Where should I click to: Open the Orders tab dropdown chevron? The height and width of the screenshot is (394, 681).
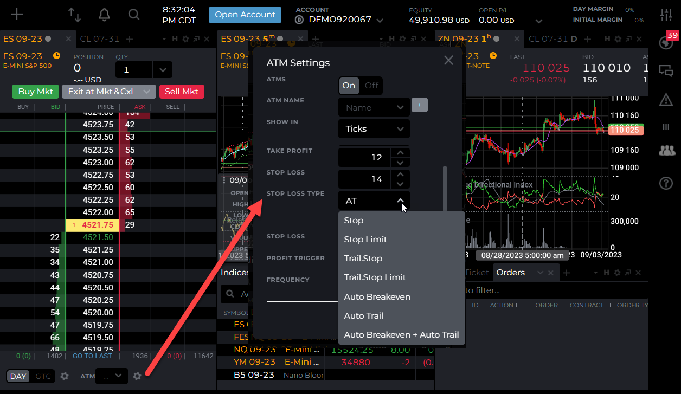click(539, 273)
